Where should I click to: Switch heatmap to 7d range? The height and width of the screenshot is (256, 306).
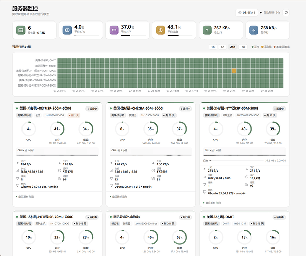(x=243, y=47)
